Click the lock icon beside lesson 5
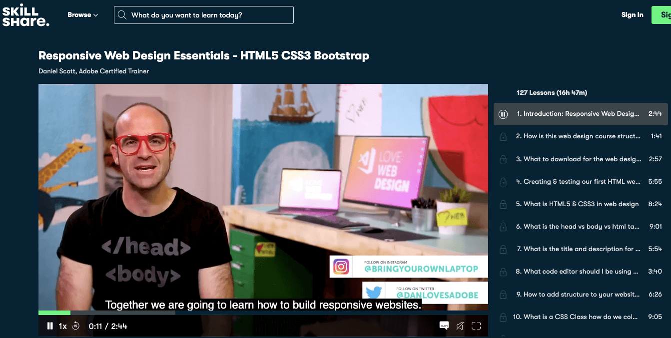The image size is (671, 338). pyautogui.click(x=504, y=204)
